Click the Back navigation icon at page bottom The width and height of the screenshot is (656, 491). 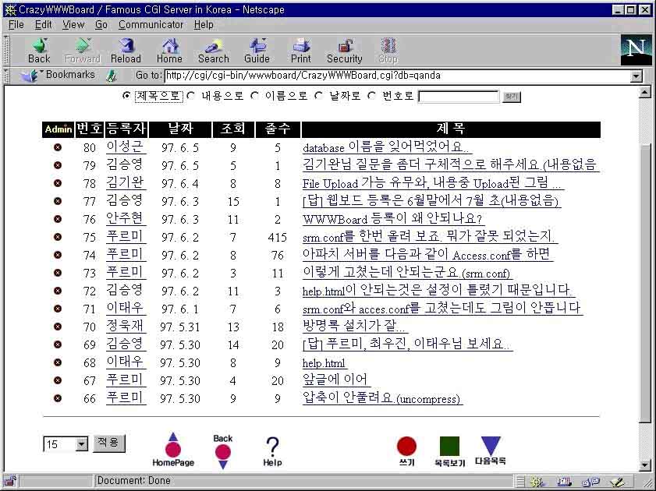(222, 451)
